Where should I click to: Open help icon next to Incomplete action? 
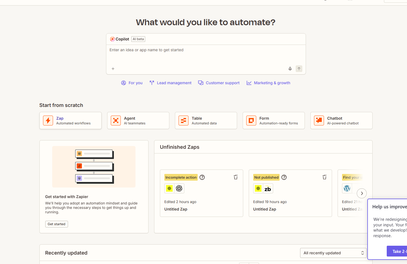coord(202,177)
